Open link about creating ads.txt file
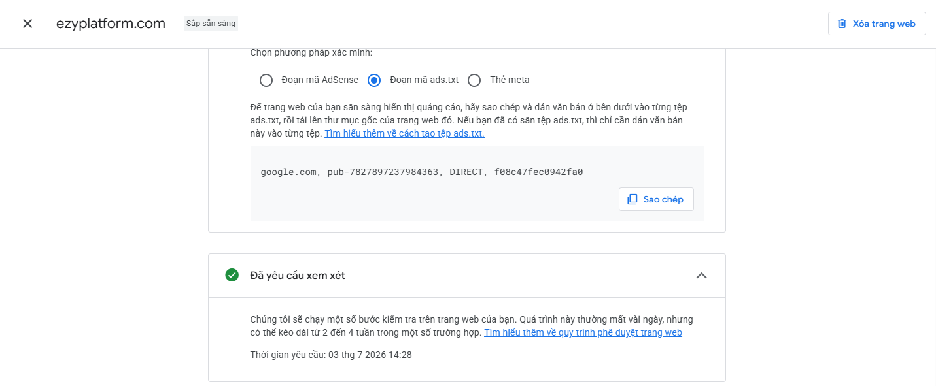936x386 pixels. click(x=404, y=133)
